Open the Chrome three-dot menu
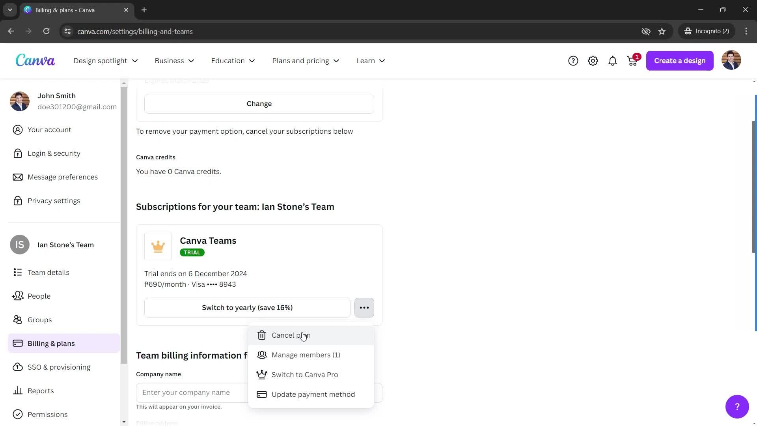The height and width of the screenshot is (426, 757). (x=746, y=31)
